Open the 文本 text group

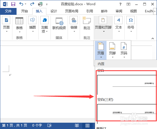119,24
